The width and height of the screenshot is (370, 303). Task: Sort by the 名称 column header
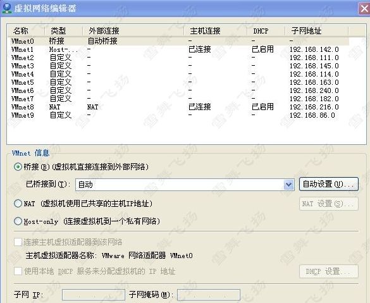click(x=26, y=30)
